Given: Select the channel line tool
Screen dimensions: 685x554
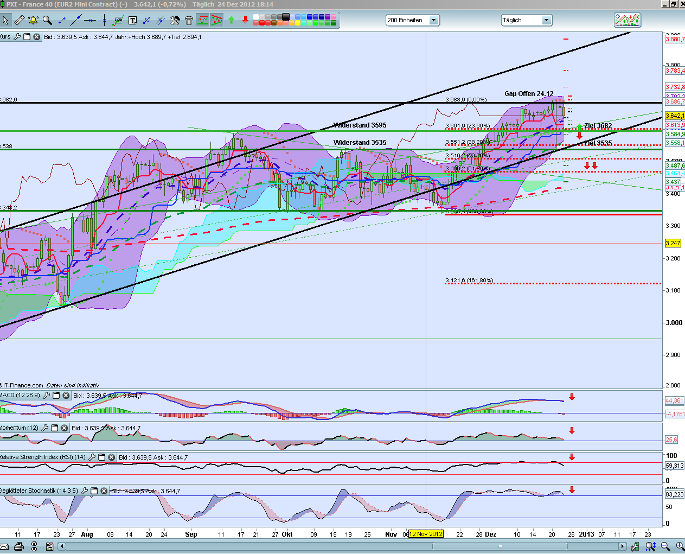Looking at the screenshot, I should pos(161,20).
